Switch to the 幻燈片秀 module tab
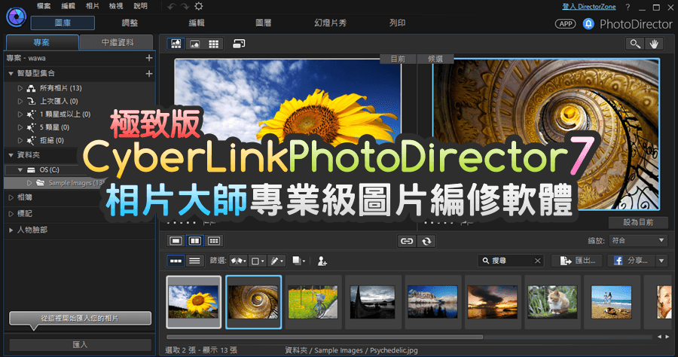 331,23
